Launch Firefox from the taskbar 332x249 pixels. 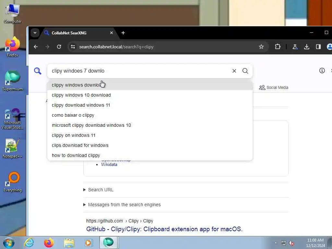[49, 243]
